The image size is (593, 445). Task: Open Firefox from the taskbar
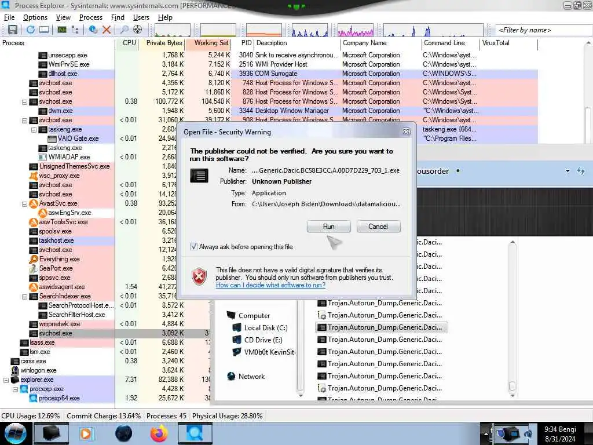159,433
